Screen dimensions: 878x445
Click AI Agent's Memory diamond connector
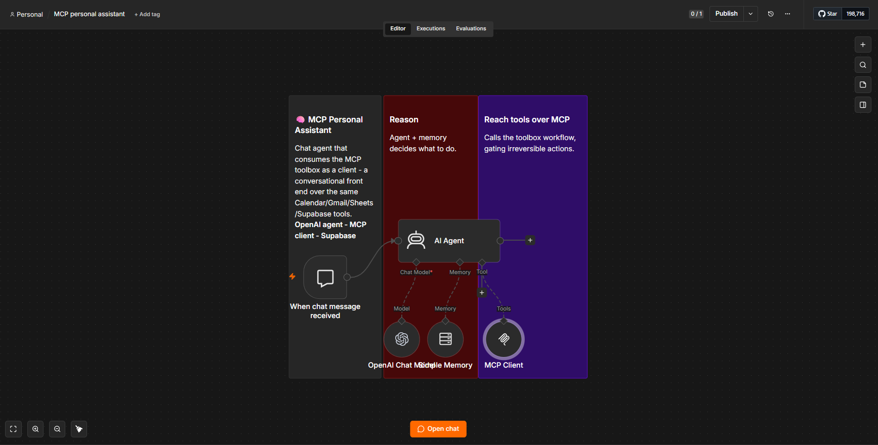(x=459, y=262)
